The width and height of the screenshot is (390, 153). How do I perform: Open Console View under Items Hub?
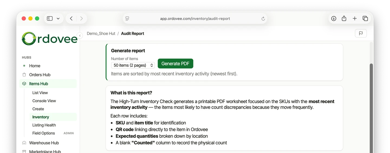53,101
